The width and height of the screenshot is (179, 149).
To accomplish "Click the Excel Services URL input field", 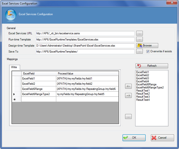I will (x=85, y=34).
